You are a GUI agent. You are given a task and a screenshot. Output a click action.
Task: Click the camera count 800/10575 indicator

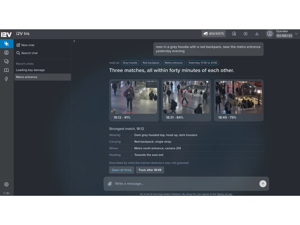click(213, 34)
